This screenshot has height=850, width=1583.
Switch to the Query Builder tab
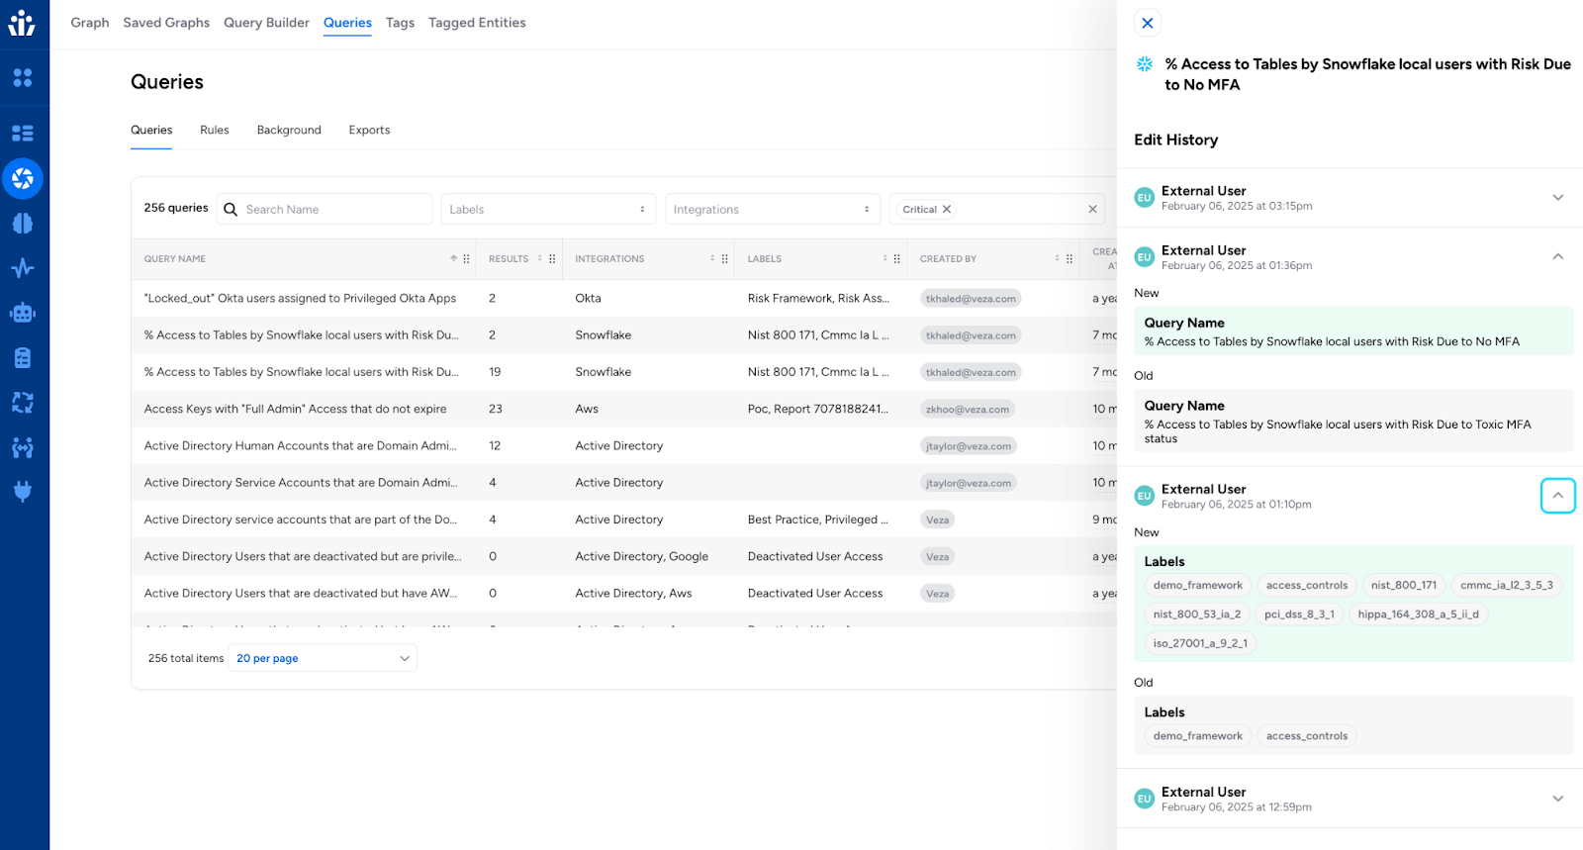coord(266,23)
